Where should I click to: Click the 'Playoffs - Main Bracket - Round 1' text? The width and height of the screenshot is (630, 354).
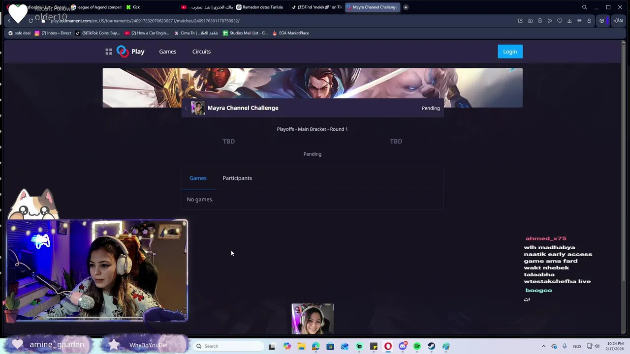coord(312,129)
